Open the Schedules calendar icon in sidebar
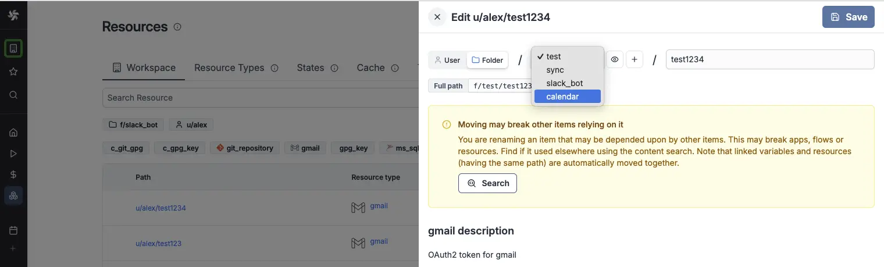 [x=13, y=230]
